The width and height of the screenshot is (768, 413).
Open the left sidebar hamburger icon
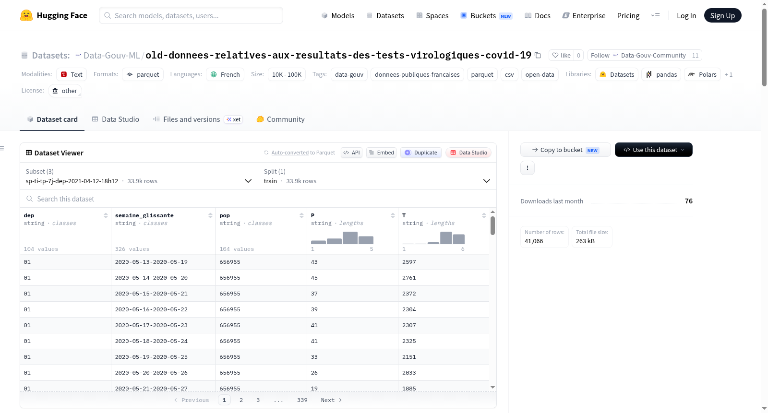(2, 148)
